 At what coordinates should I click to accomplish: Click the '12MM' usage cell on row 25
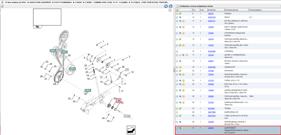click(251, 96)
